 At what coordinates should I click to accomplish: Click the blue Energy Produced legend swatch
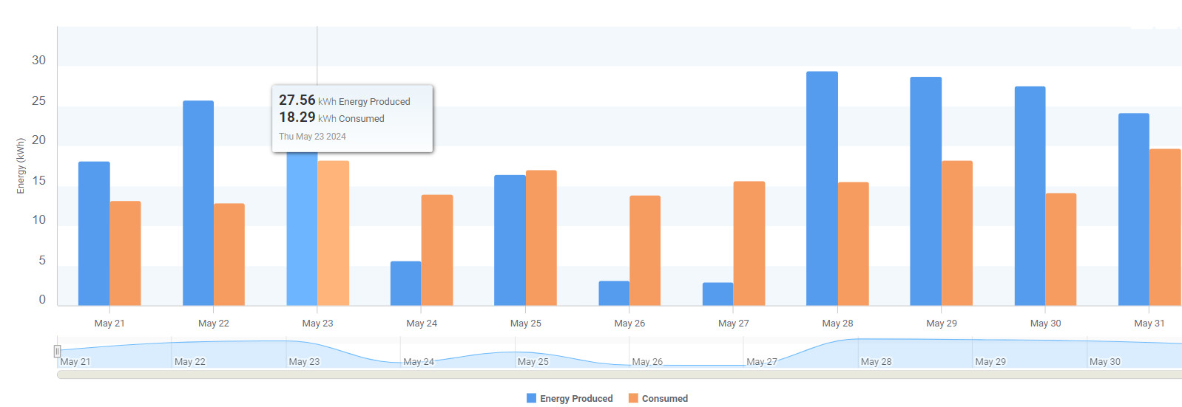pyautogui.click(x=531, y=398)
